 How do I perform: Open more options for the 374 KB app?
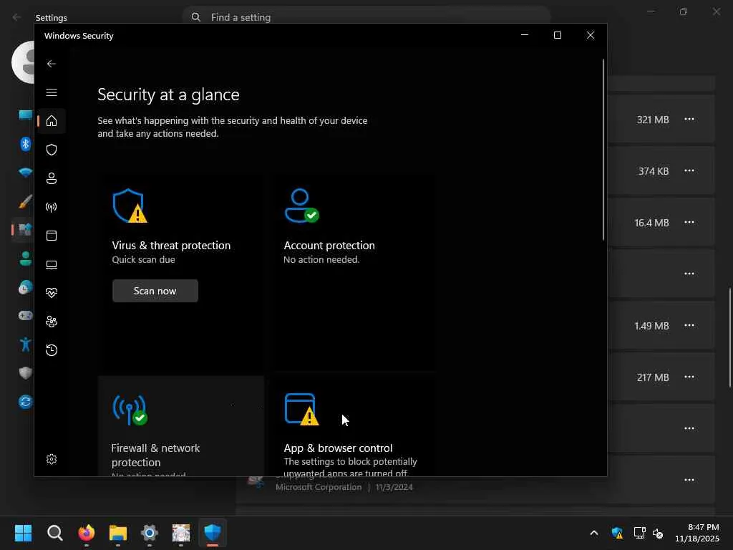(689, 170)
